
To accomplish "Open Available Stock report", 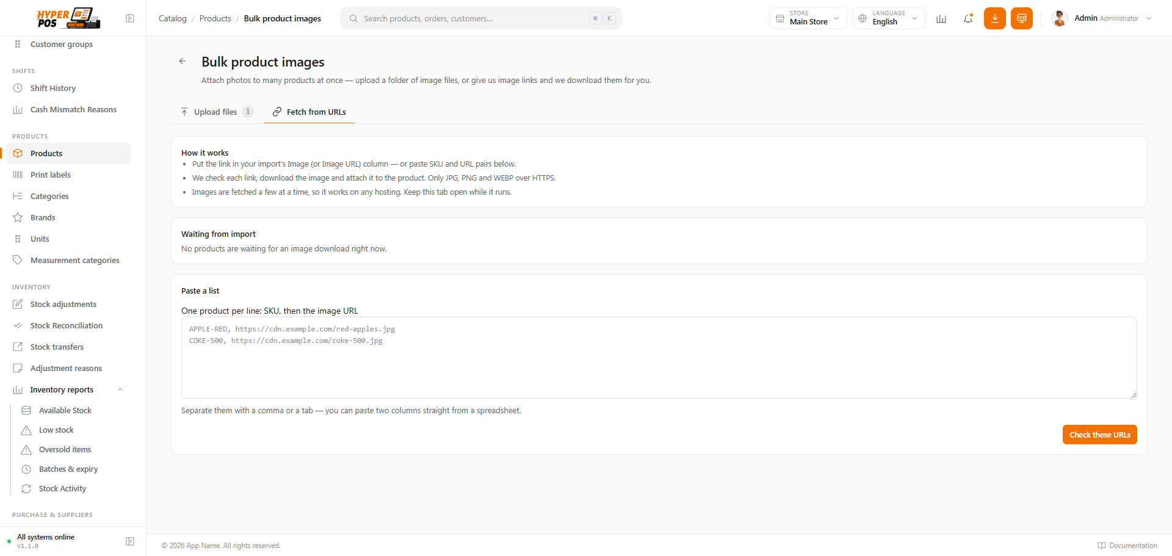I will click(x=65, y=411).
